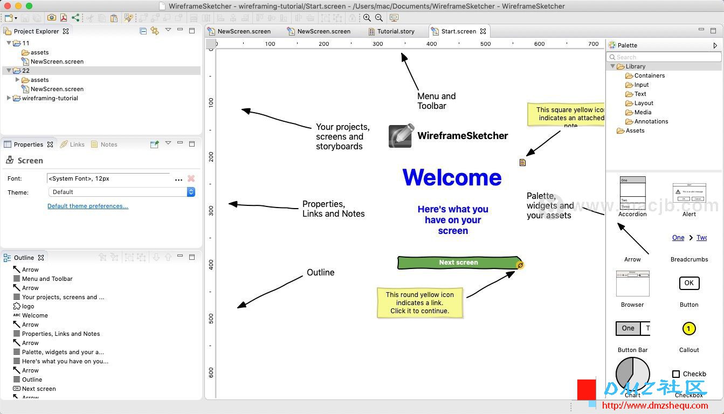Open the Containers folder in Palette
Viewport: 724px width, 414px height.
[x=645, y=75]
